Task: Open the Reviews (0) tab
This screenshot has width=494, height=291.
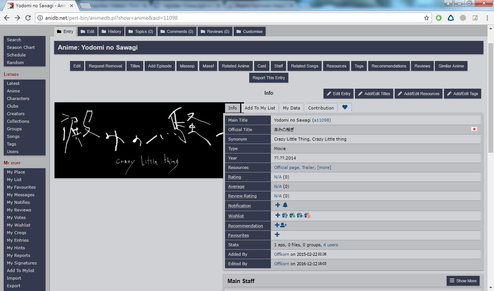Action: tap(215, 31)
